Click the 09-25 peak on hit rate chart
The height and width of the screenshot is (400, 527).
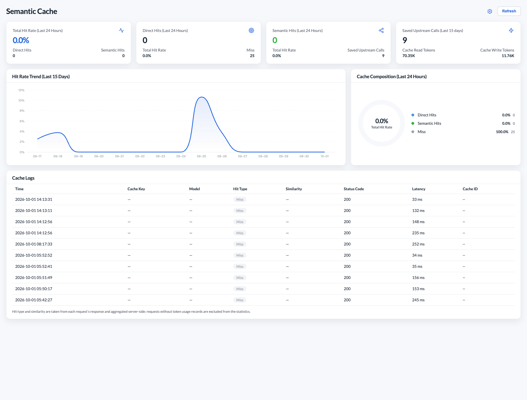pyautogui.click(x=202, y=97)
